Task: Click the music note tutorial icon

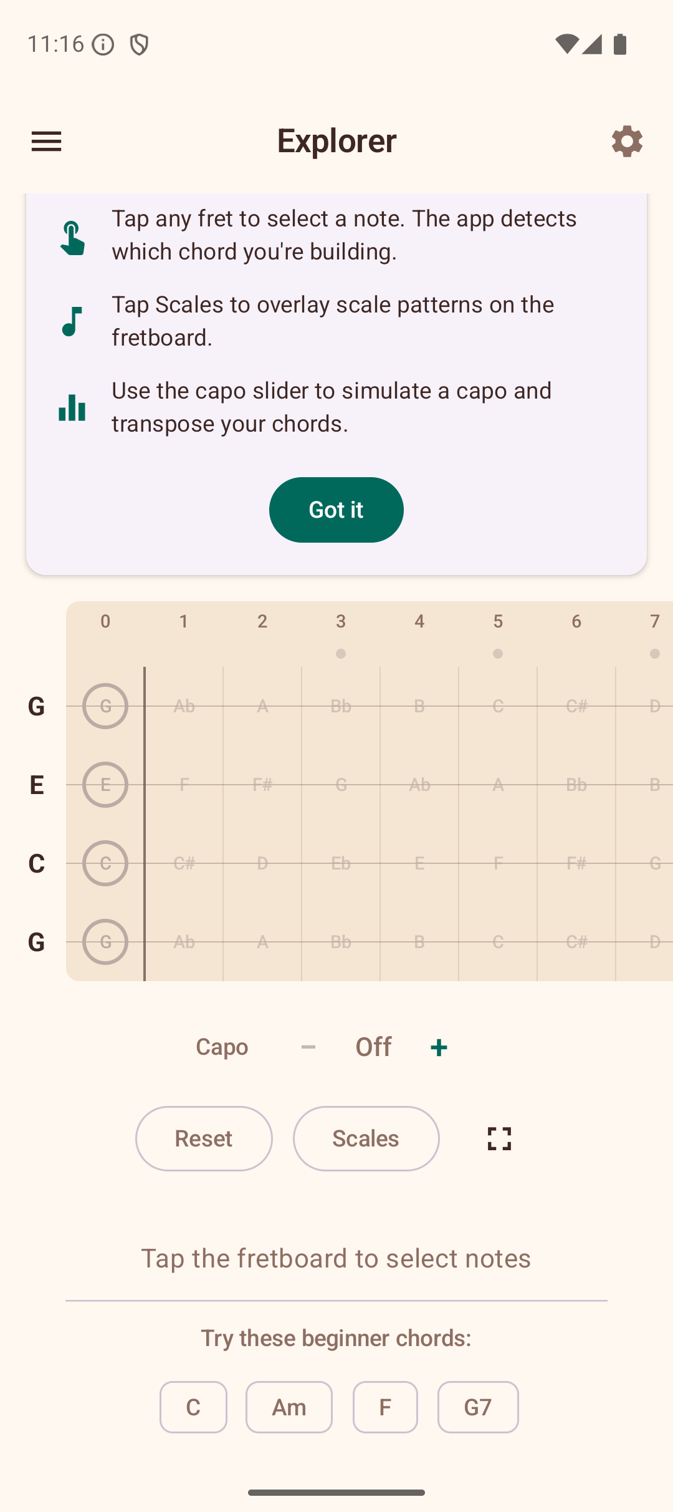Action: point(72,321)
